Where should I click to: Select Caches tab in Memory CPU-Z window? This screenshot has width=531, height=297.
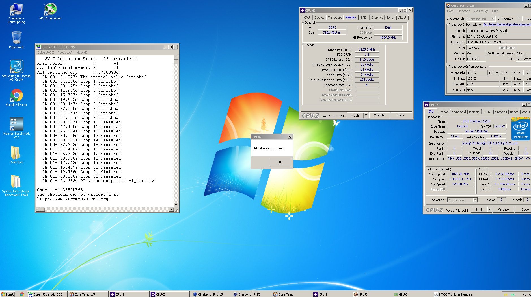tap(319, 18)
